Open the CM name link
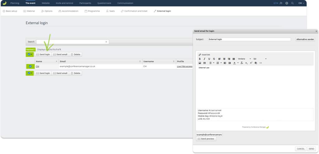 tap(37, 66)
